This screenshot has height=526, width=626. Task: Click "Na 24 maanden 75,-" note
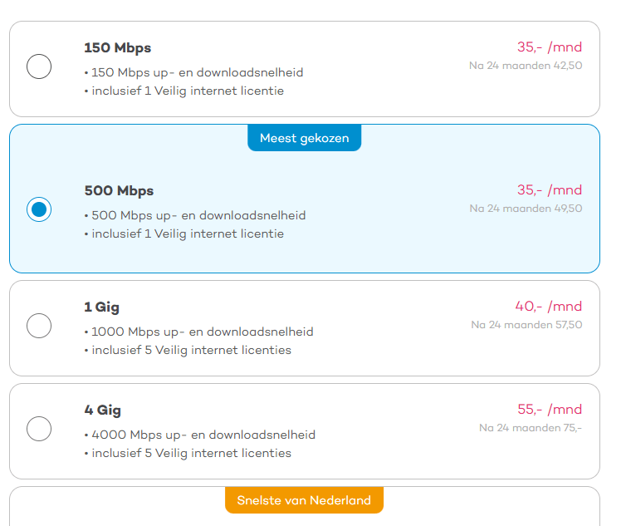click(x=531, y=428)
